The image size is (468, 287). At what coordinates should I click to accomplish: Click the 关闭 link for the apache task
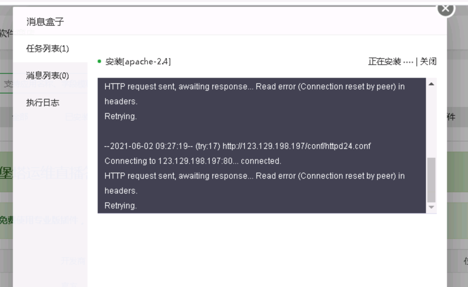[428, 62]
